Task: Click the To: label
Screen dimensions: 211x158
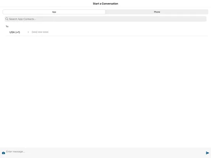Action: click(7, 26)
